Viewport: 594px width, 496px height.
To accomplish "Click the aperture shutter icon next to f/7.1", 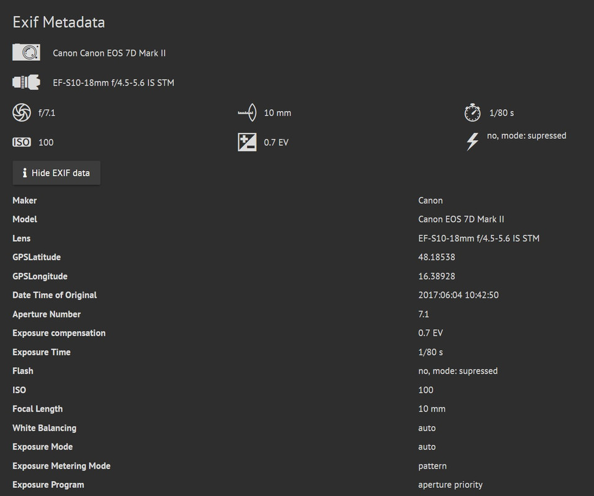I will 22,112.
